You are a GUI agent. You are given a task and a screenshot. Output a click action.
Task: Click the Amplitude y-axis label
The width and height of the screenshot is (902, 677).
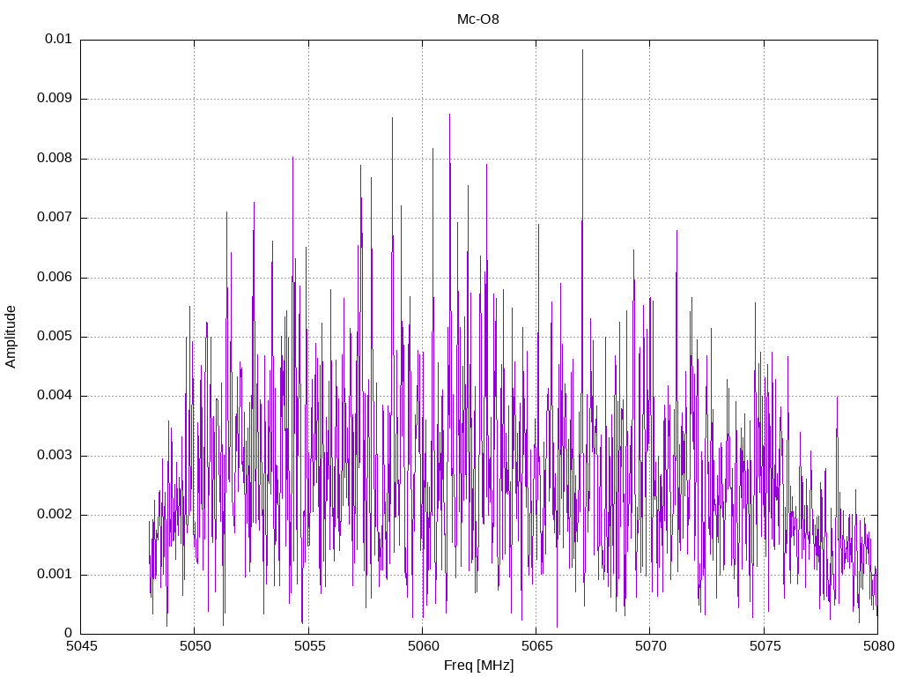point(11,337)
